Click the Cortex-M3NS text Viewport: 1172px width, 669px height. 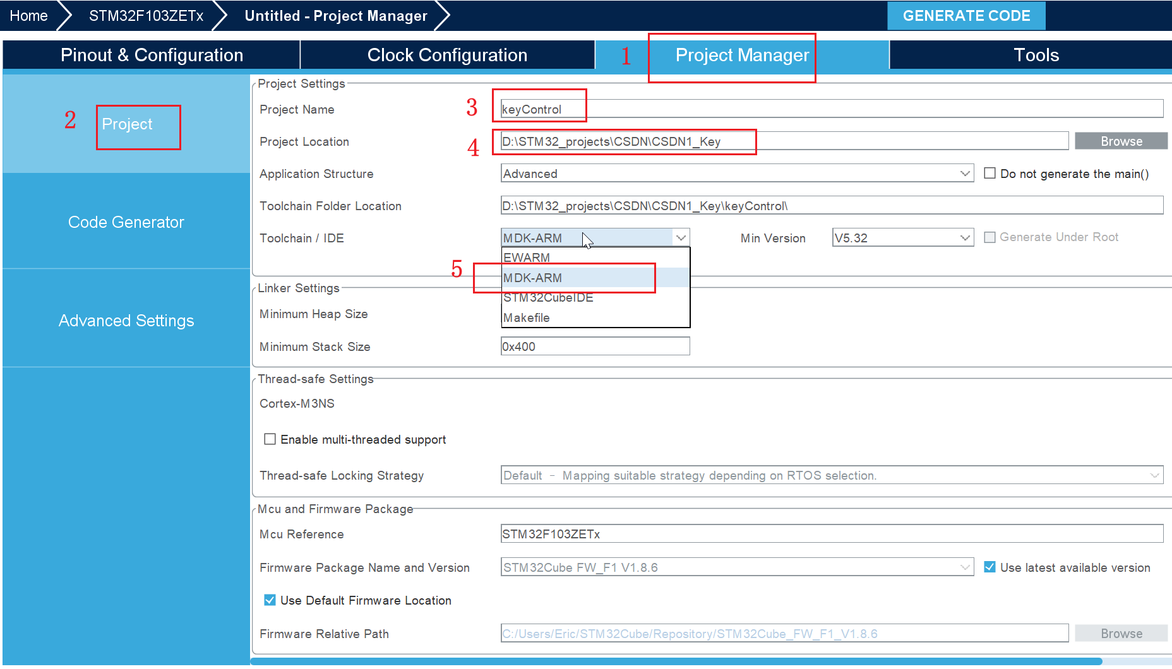[297, 404]
